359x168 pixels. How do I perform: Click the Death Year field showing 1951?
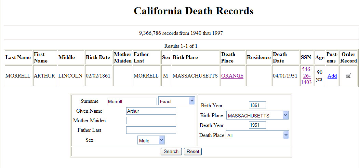pyautogui.click(x=257, y=125)
